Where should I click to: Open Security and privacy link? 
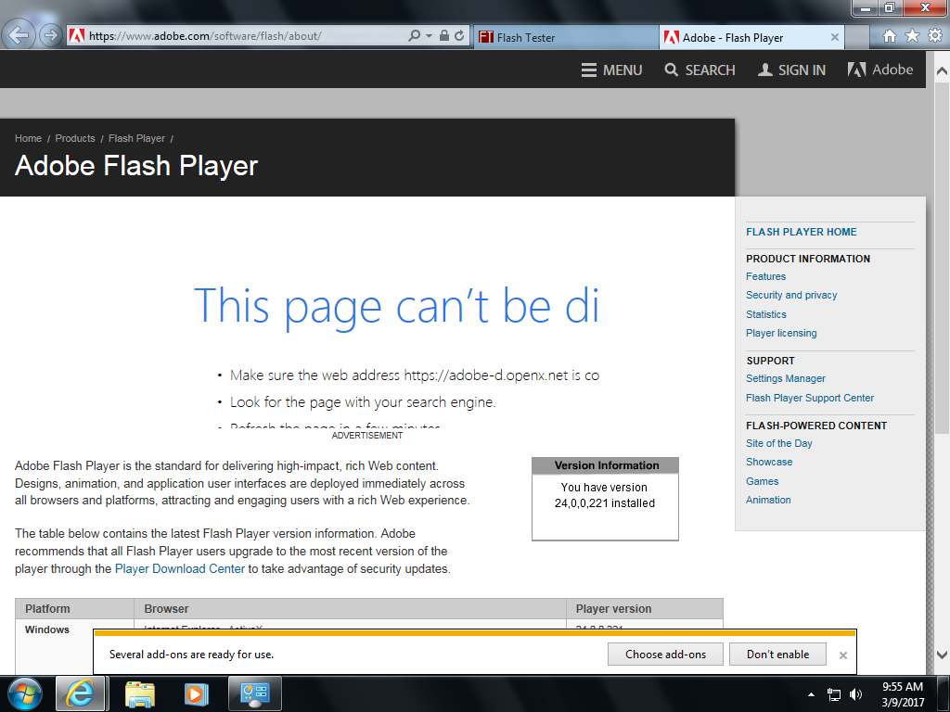click(x=791, y=295)
